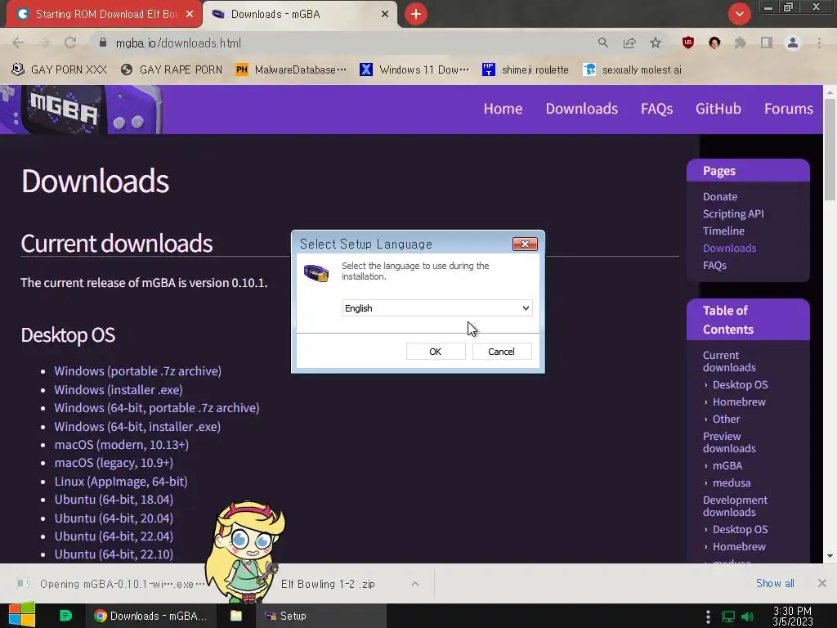Open the English language dropdown
837x628 pixels.
(x=437, y=308)
